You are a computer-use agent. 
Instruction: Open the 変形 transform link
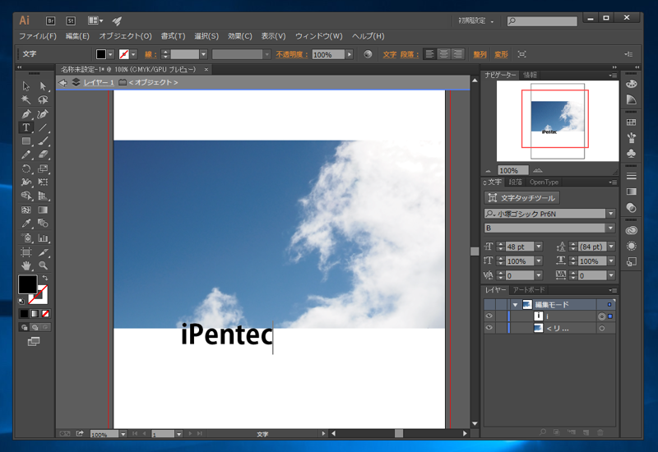pyautogui.click(x=501, y=54)
